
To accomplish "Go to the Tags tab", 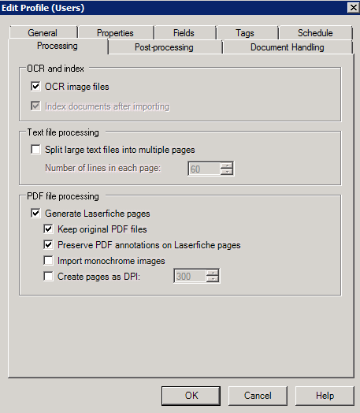I will point(245,33).
